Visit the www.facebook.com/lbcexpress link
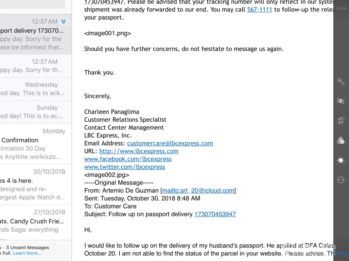Image resolution: width=349 pixels, height=261 pixels. pos(128,159)
